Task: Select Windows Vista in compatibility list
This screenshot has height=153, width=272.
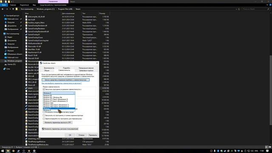Action: pos(48,103)
